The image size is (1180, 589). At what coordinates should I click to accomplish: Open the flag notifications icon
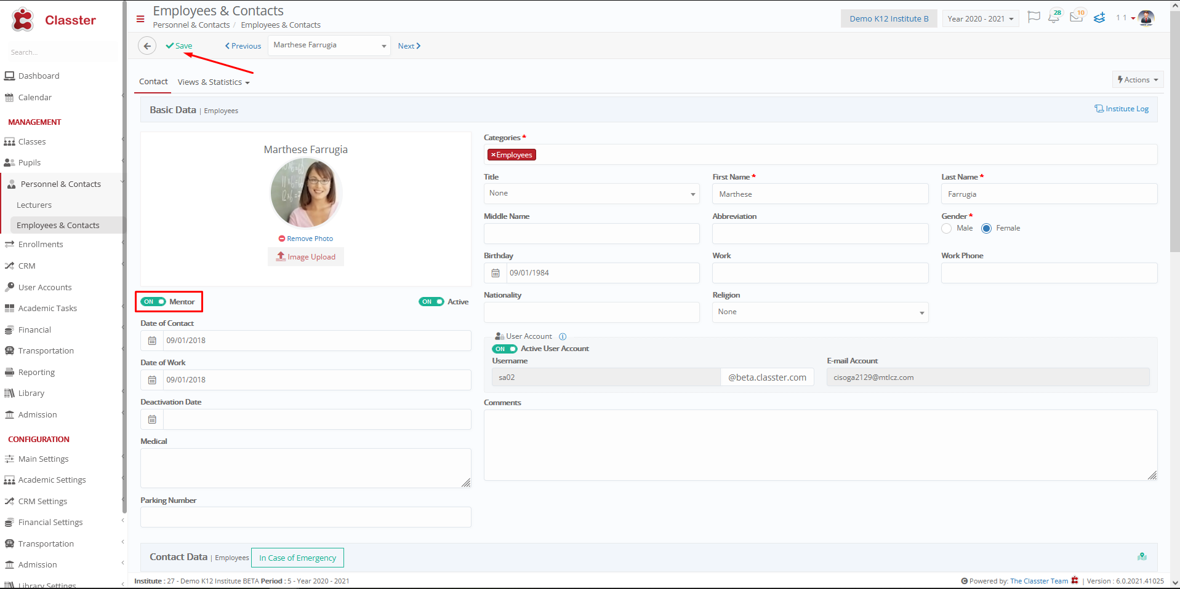tap(1034, 17)
